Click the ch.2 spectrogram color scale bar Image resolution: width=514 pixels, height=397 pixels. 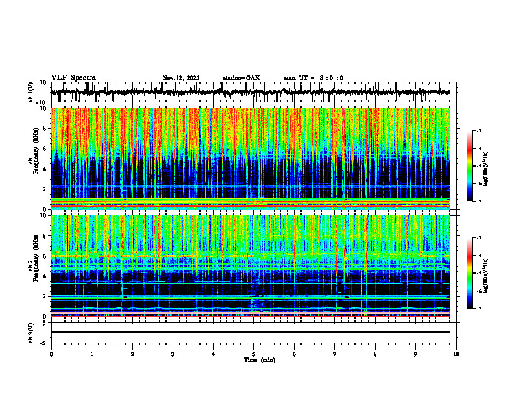click(x=469, y=273)
